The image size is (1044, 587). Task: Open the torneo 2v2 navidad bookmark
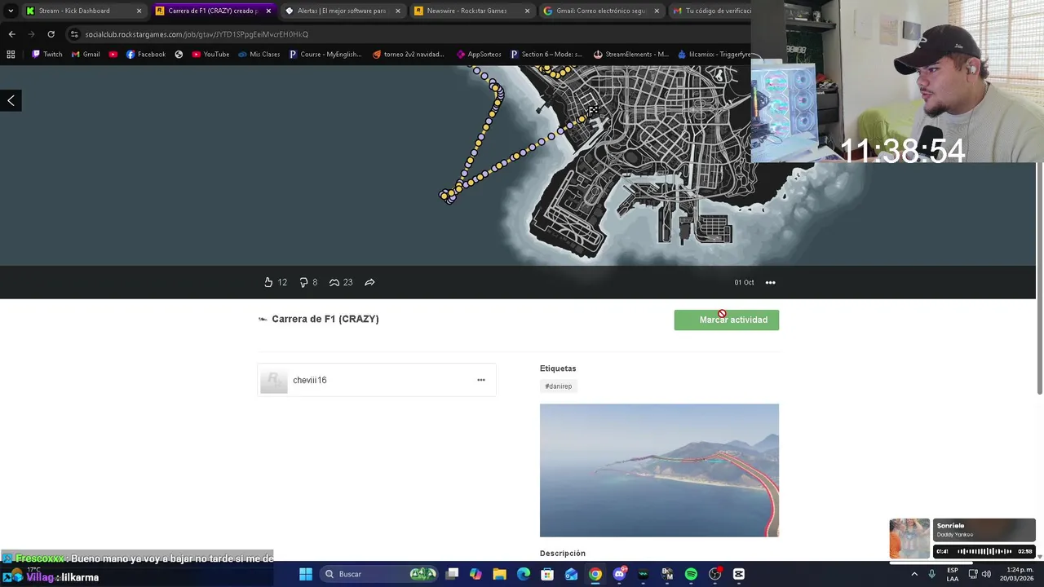408,55
